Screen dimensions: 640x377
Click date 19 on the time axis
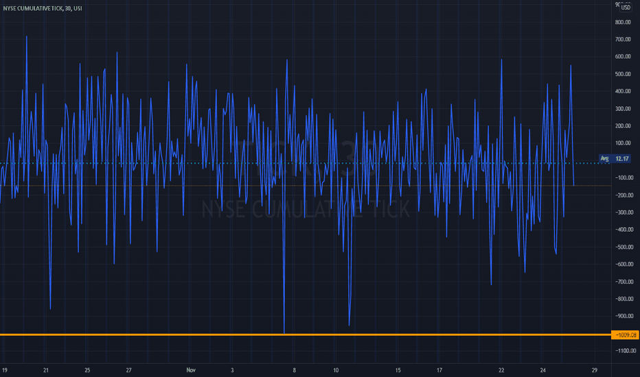(5, 370)
